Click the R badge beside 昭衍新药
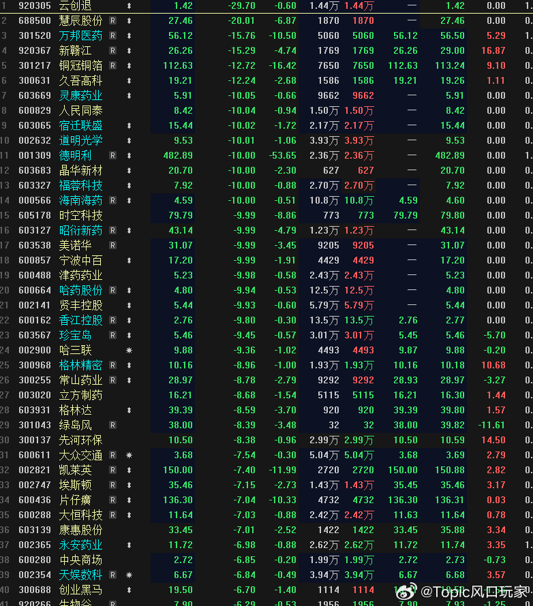 tap(113, 231)
